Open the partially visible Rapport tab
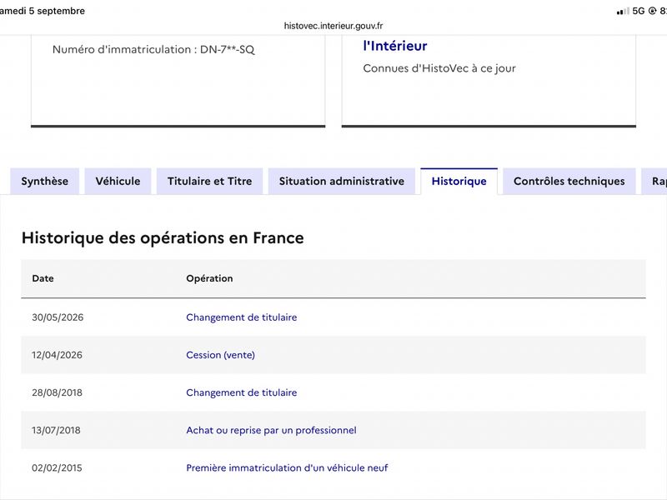 654,181
